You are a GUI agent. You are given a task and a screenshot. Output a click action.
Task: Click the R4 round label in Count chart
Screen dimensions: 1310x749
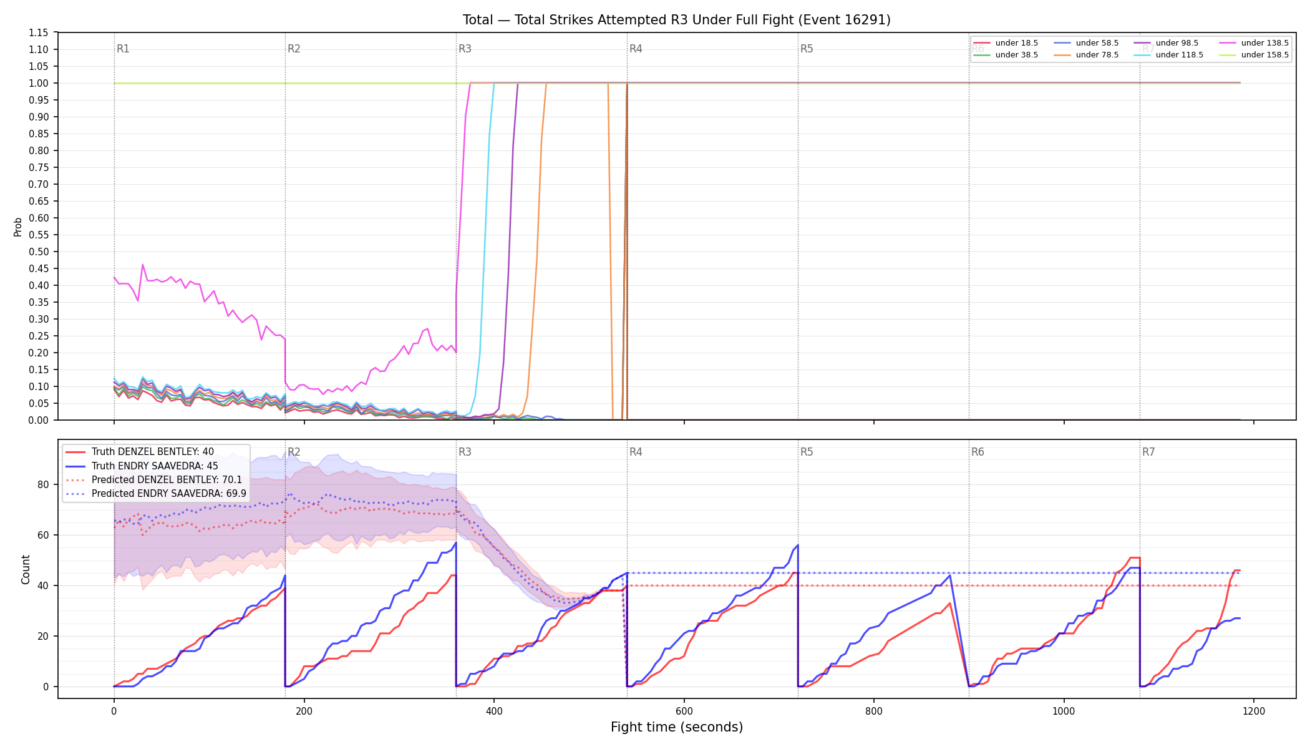click(636, 452)
